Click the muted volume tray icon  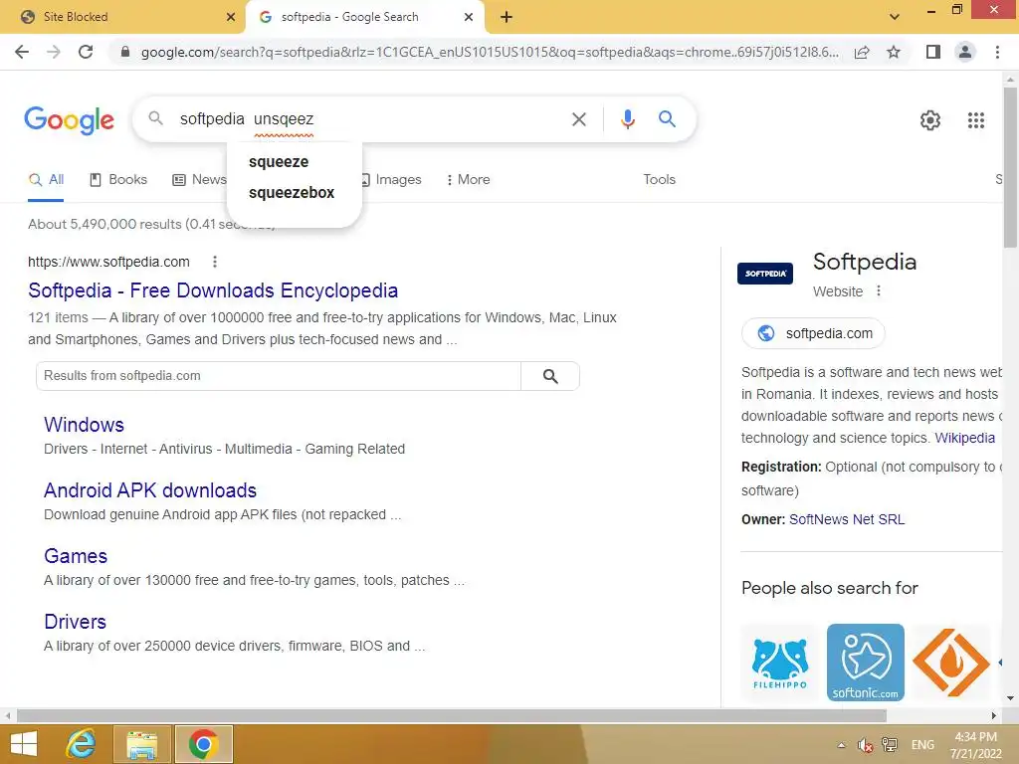(x=865, y=745)
